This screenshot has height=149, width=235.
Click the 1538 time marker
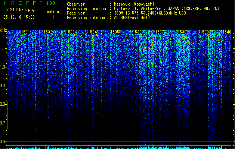182,32
